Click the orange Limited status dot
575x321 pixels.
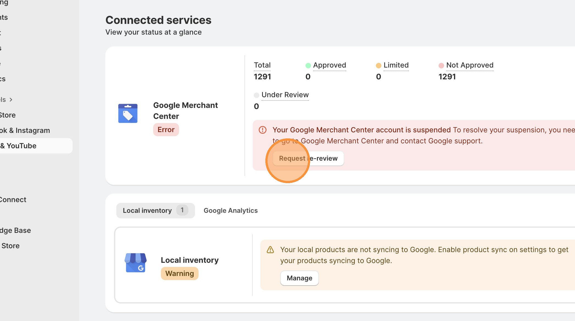pyautogui.click(x=378, y=65)
